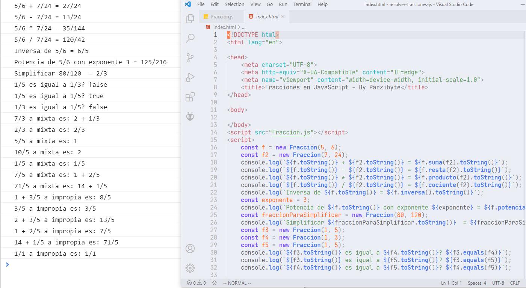This screenshot has height=288, width=526.
Task: Close the index.html tab
Action: [x=283, y=17]
